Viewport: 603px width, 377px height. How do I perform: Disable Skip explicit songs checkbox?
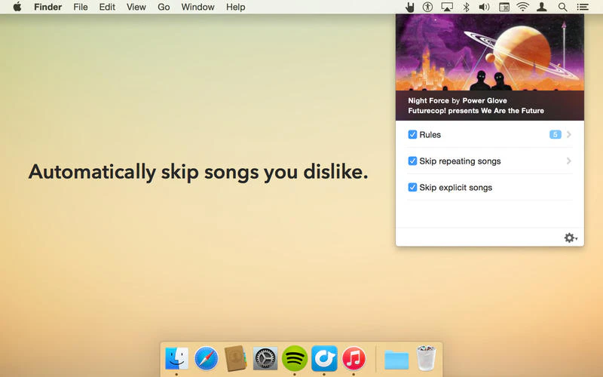click(x=412, y=187)
